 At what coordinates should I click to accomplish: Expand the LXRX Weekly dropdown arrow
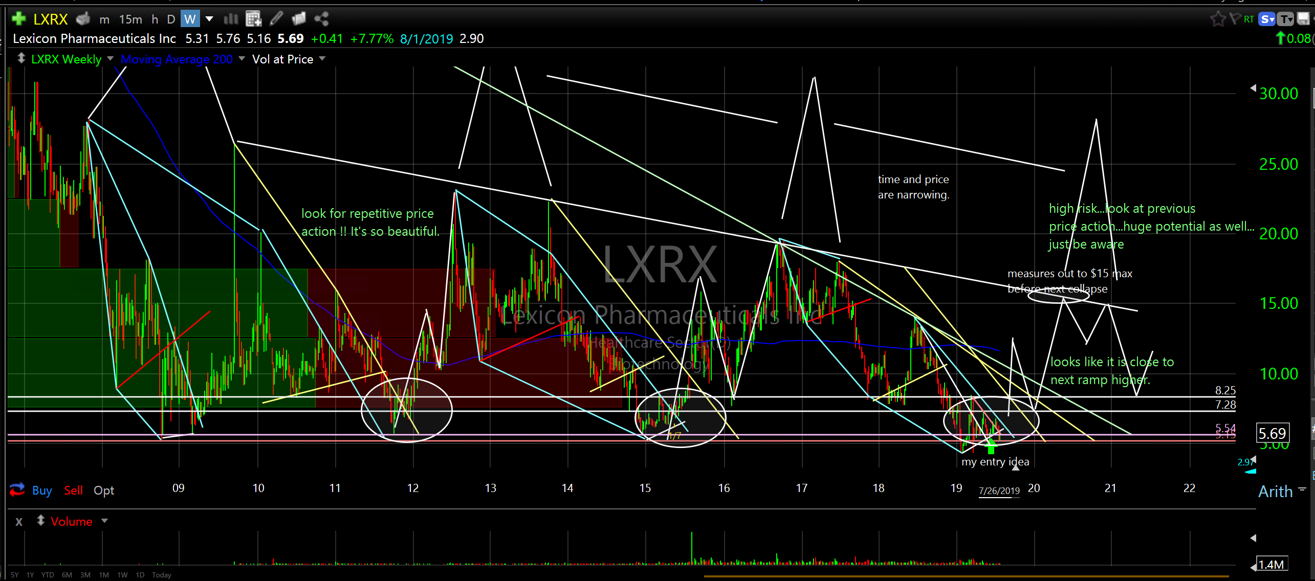[111, 59]
